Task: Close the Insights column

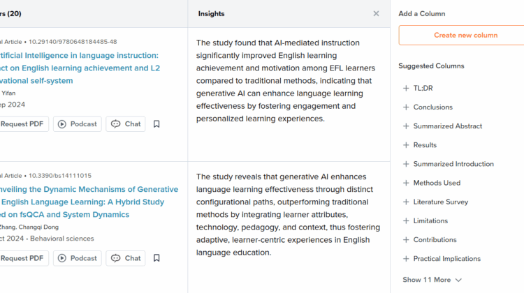Action: coord(376,13)
